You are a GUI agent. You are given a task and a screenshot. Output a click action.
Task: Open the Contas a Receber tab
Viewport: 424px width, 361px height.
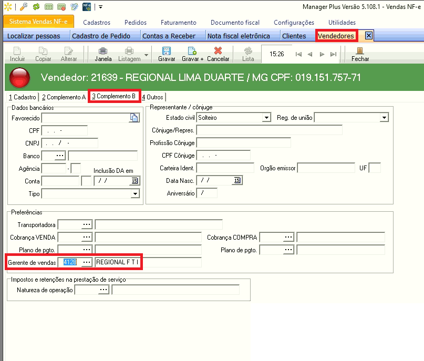(x=169, y=36)
